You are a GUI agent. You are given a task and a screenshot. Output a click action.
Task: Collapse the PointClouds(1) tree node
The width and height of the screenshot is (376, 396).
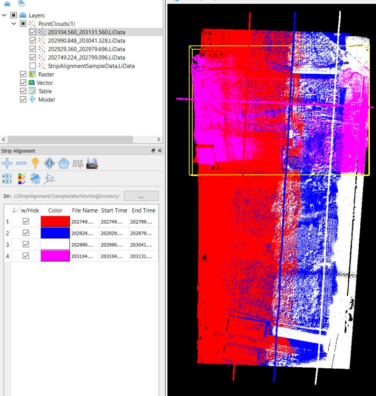tap(14, 24)
